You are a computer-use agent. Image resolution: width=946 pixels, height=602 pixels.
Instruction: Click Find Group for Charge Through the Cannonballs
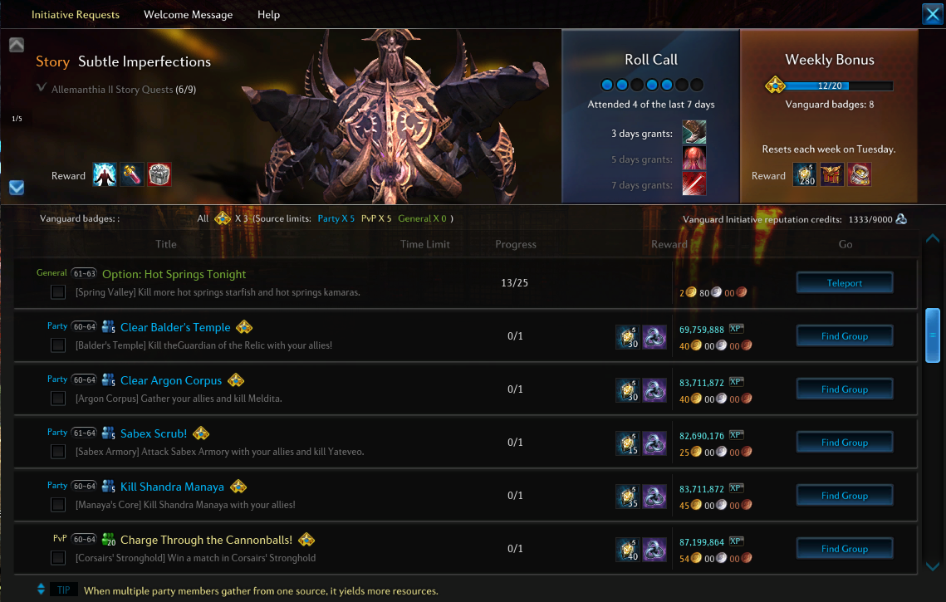point(845,548)
